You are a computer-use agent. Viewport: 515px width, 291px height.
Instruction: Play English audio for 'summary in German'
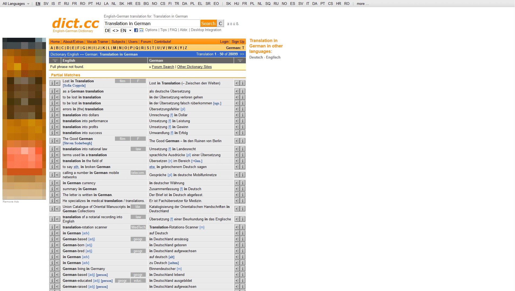click(58, 189)
